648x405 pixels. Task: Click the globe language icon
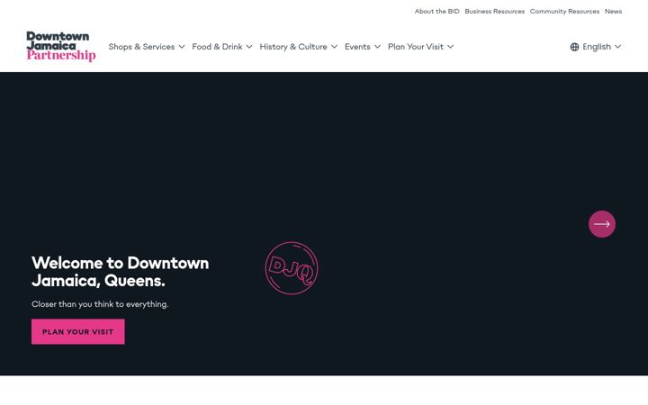tap(574, 47)
